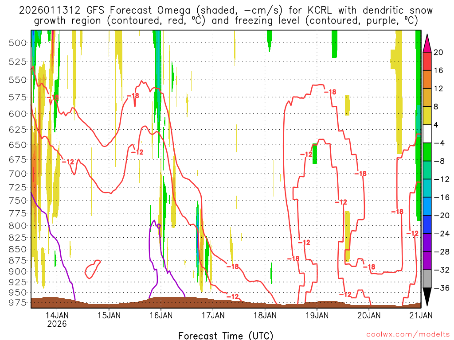
Task: Click the 925 pressure level label
Action: pos(17,282)
